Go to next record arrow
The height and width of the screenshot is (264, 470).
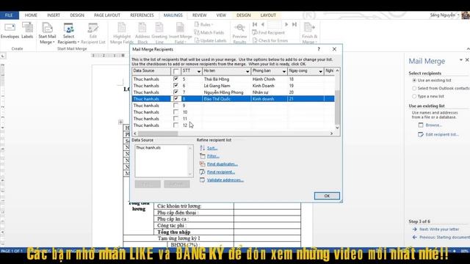[x=286, y=24]
